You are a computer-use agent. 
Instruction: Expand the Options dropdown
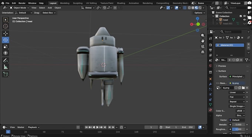[199, 13]
